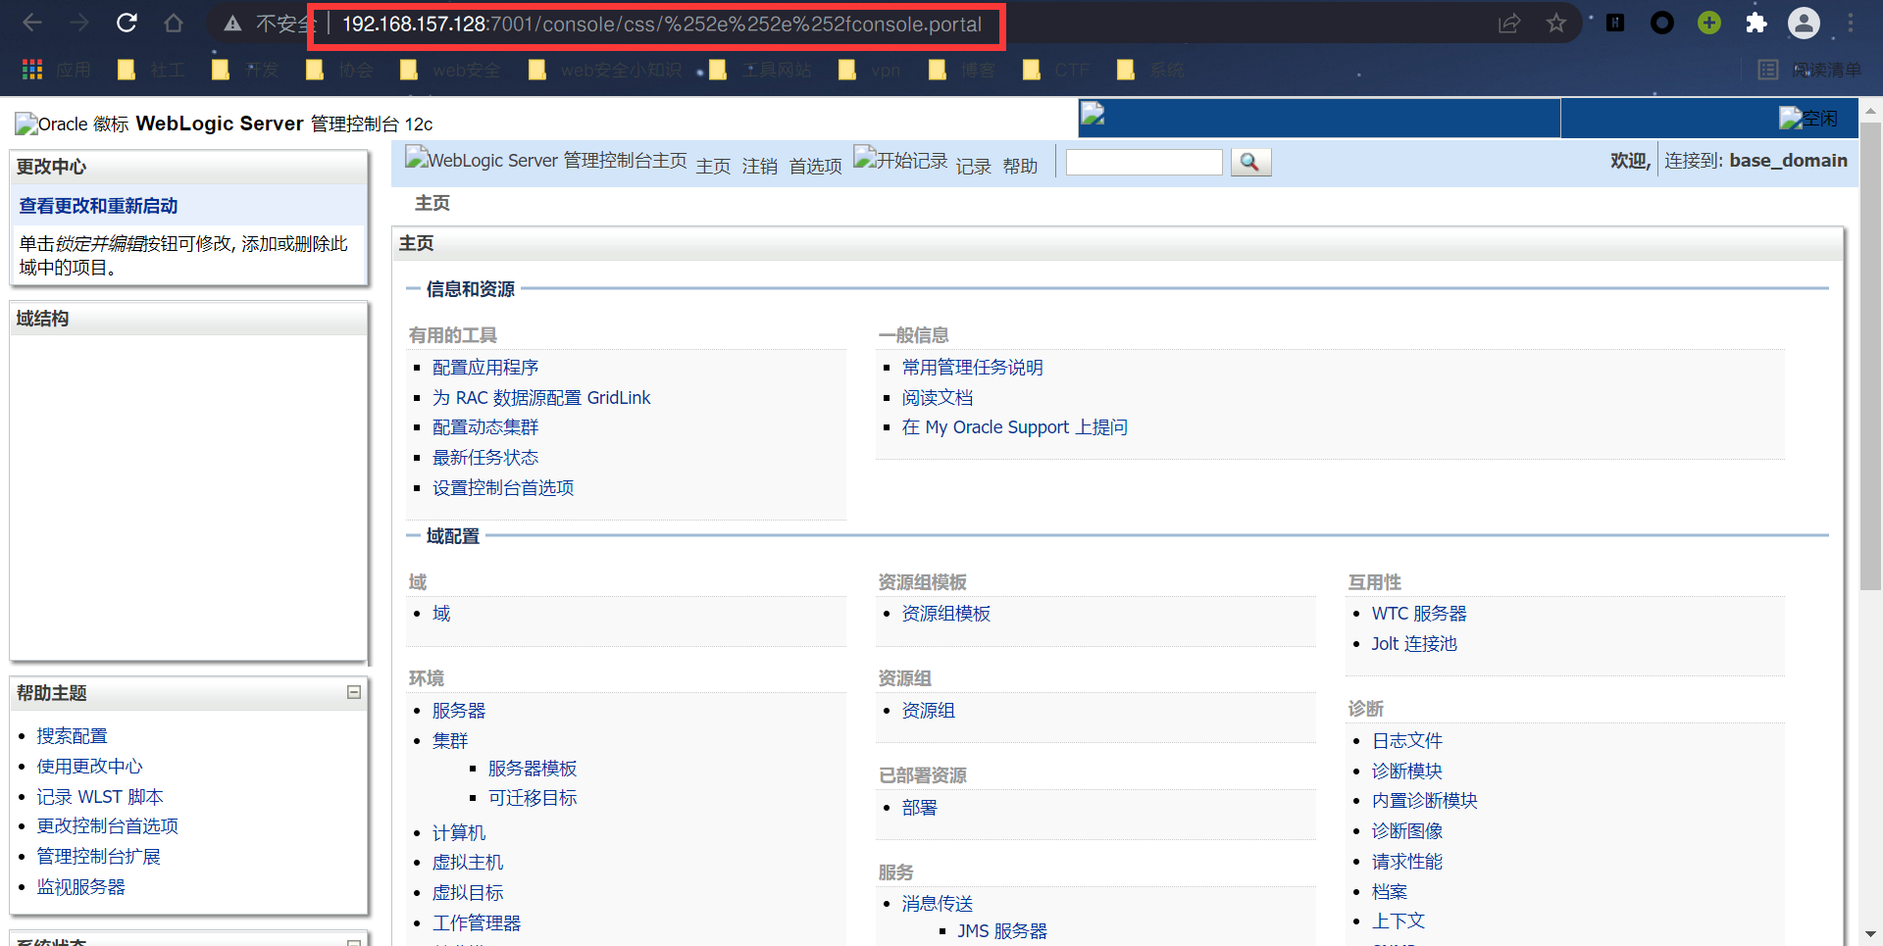The height and width of the screenshot is (946, 1883).
Task: Open the WTC 服务器 link
Action: coord(1419,614)
